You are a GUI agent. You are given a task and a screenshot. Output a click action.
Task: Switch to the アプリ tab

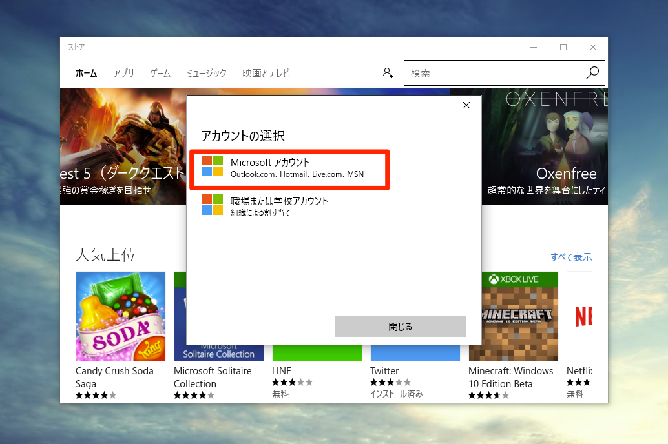point(123,73)
